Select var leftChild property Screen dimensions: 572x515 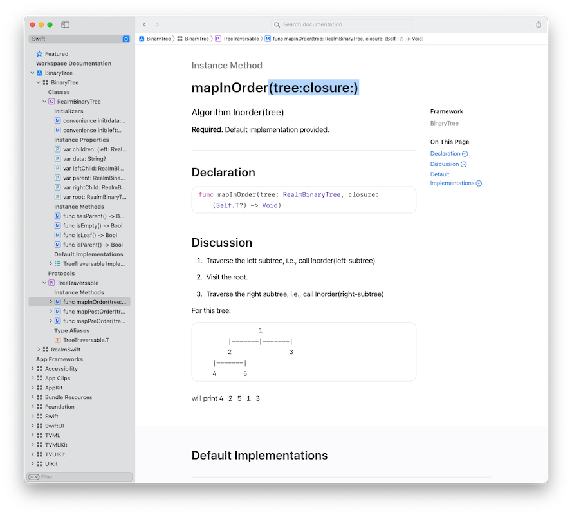pos(93,168)
